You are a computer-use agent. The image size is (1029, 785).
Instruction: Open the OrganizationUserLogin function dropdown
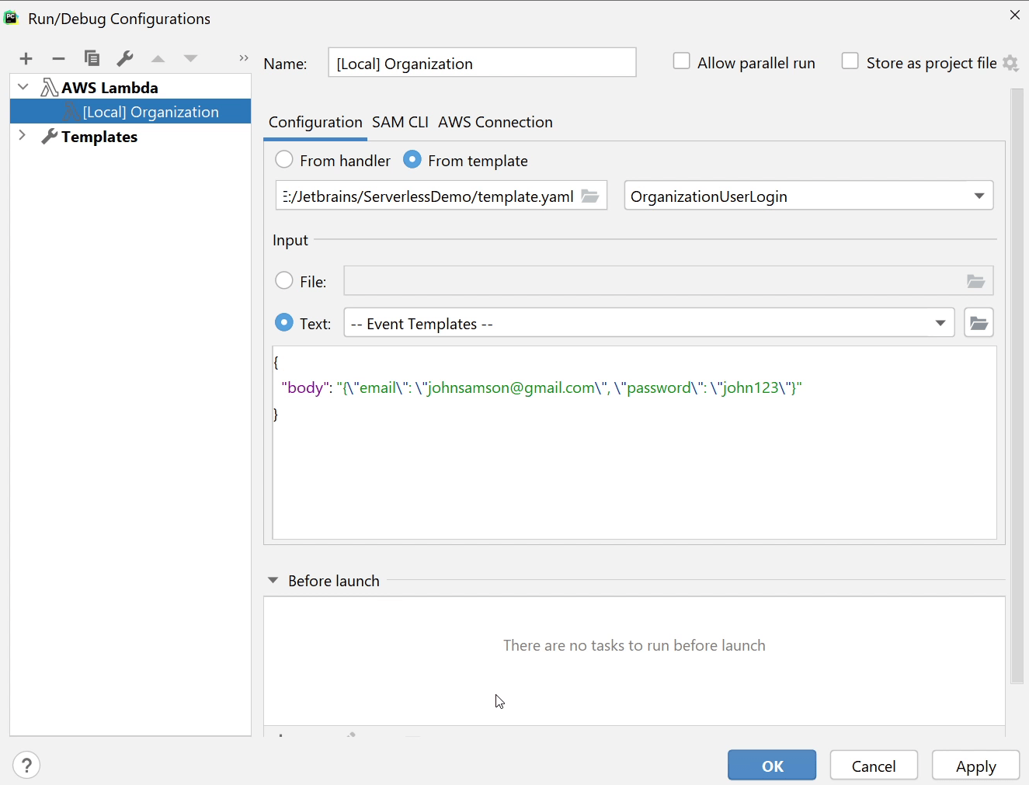(x=978, y=196)
